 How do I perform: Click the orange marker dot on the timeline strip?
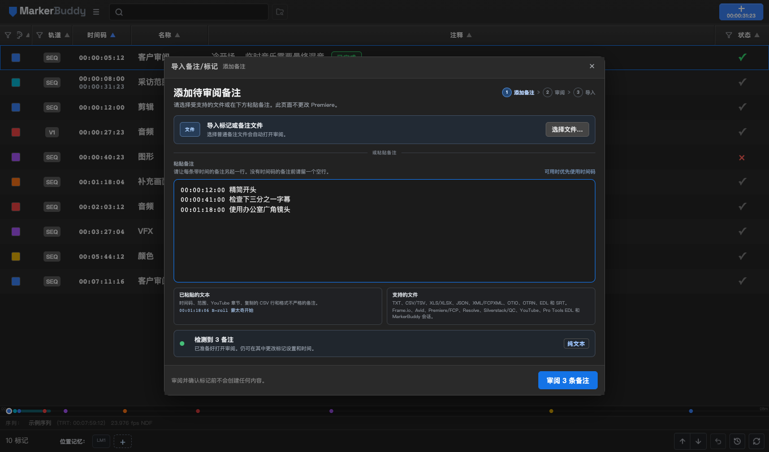125,411
